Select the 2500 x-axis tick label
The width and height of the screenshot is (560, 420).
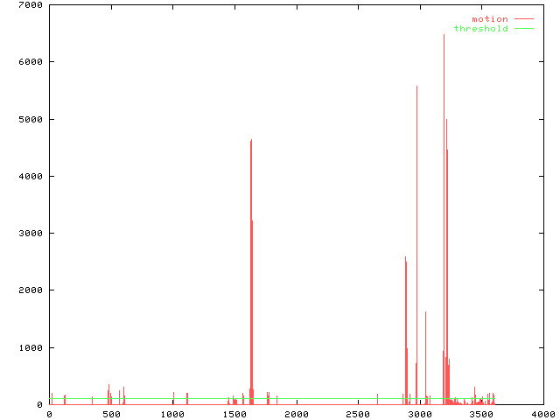click(x=358, y=414)
